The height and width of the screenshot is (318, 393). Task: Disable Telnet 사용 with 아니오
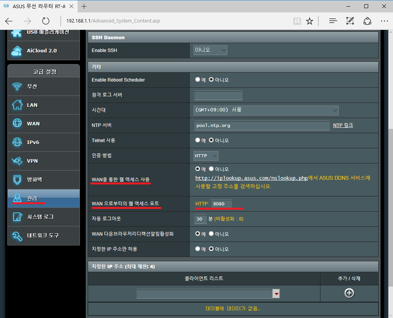pos(211,140)
